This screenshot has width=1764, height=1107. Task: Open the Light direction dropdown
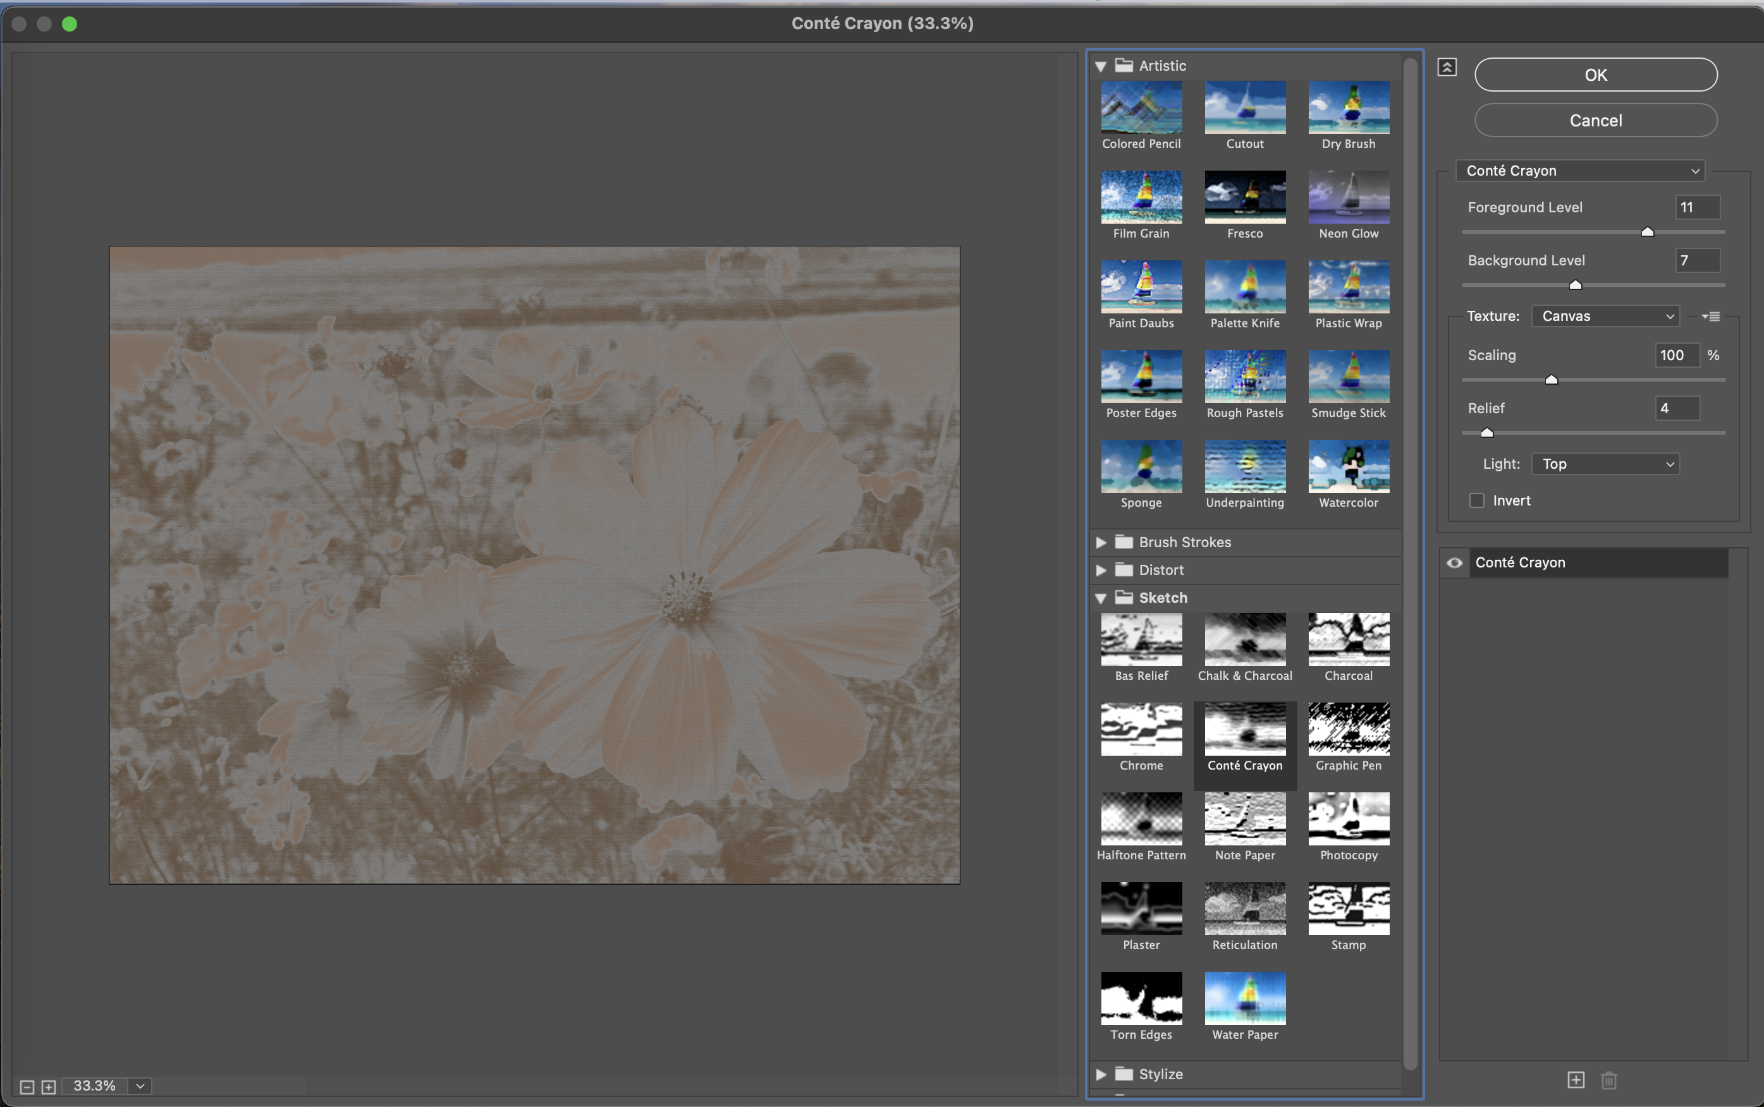pos(1605,464)
